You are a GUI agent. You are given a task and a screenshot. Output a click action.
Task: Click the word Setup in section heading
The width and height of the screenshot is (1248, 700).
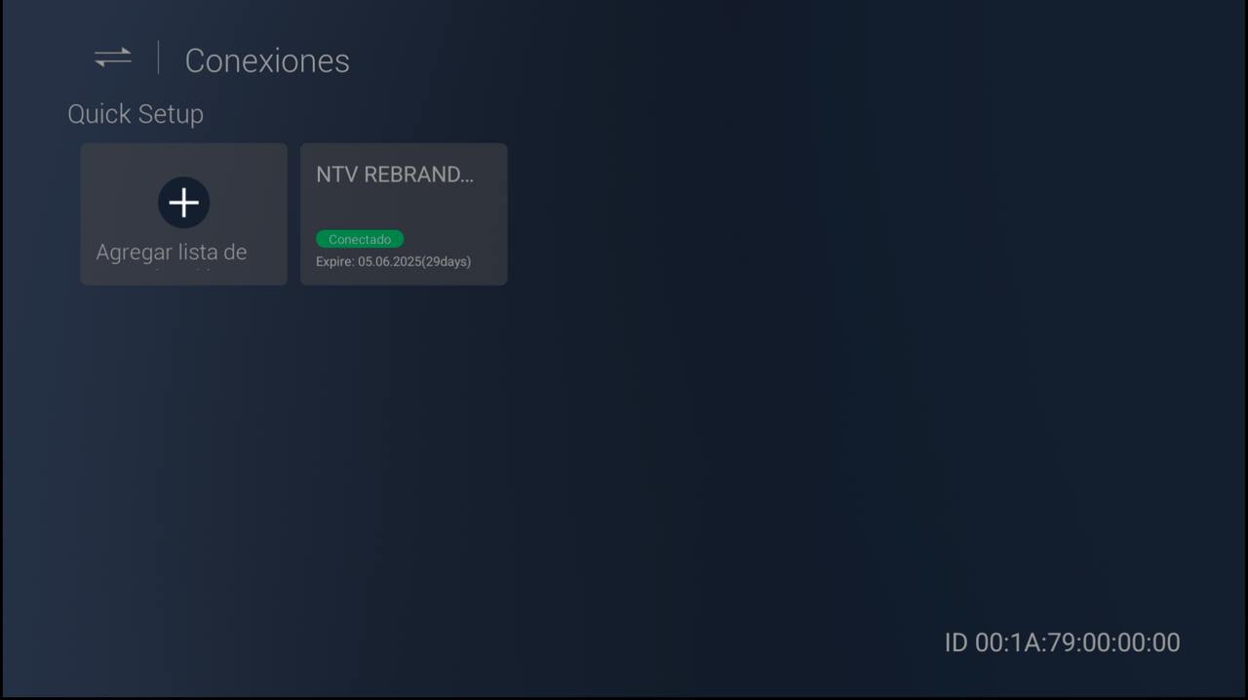pos(172,115)
